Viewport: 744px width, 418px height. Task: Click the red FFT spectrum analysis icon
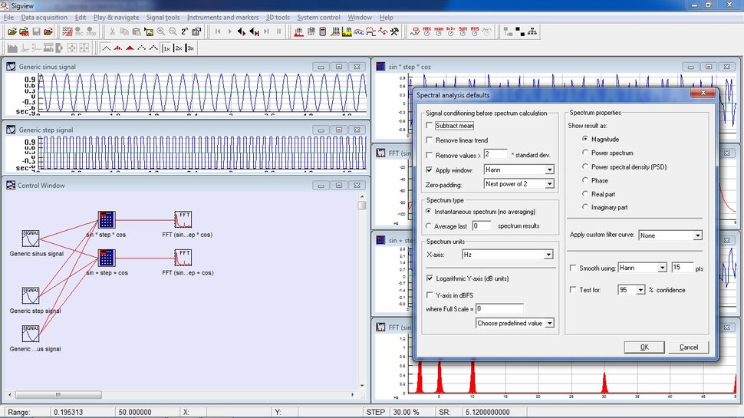298,31
